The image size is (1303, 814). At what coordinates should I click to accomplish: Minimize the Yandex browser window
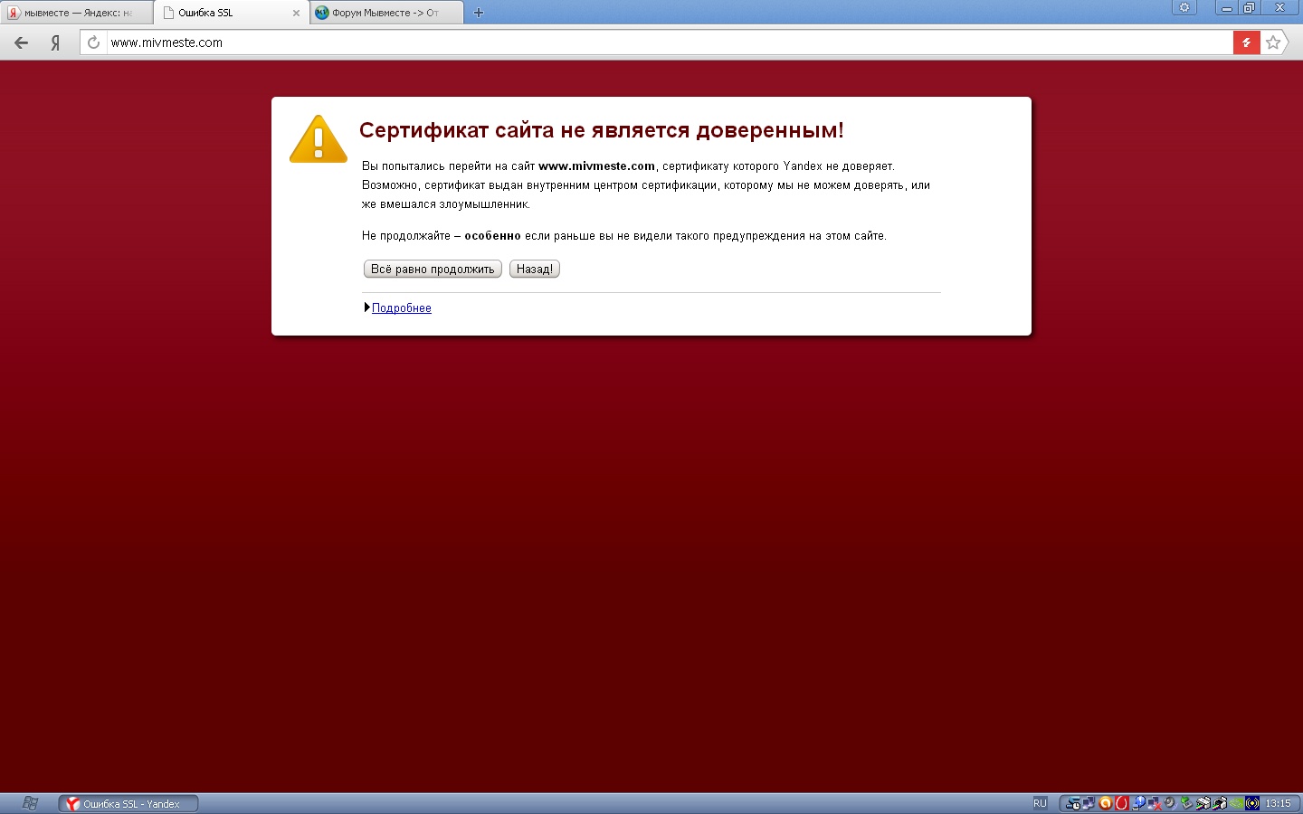click(x=1227, y=7)
